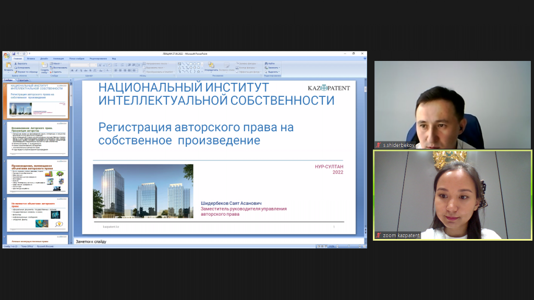
Task: Switch to the Outline (Структура) pane tab
Action: (x=23, y=80)
